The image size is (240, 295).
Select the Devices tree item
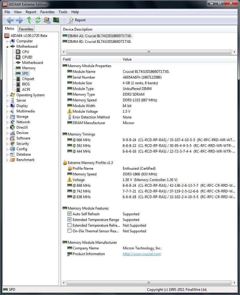(22, 133)
